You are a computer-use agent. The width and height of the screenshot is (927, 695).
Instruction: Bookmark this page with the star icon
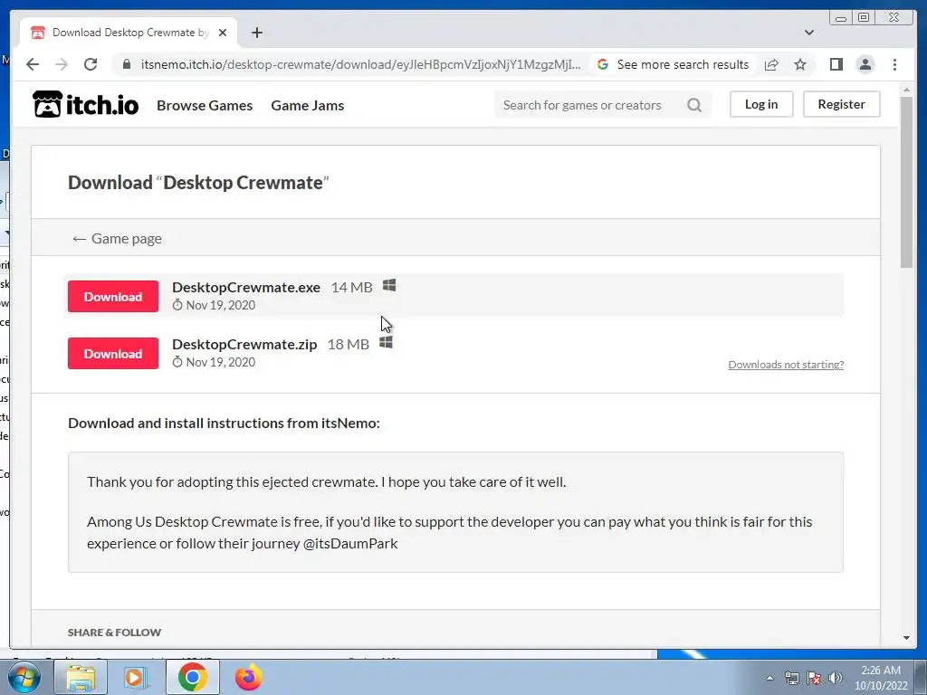click(x=800, y=64)
